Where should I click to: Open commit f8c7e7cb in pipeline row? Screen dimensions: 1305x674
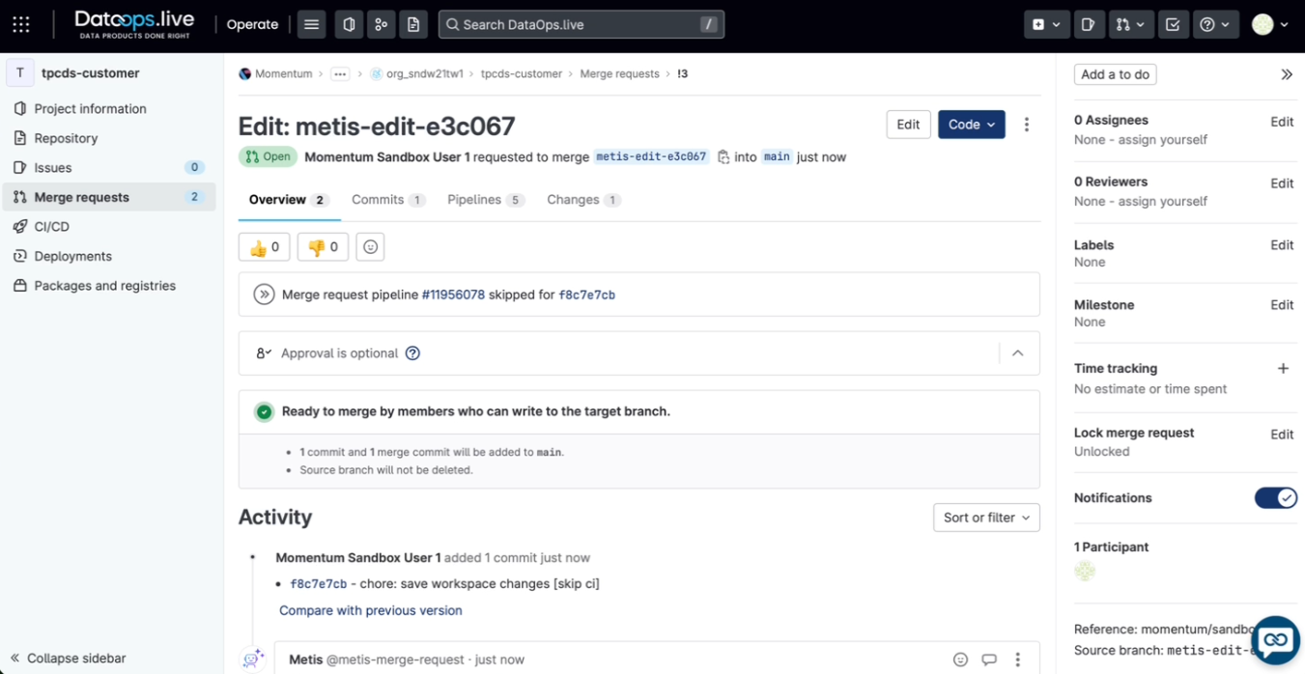[x=586, y=295]
